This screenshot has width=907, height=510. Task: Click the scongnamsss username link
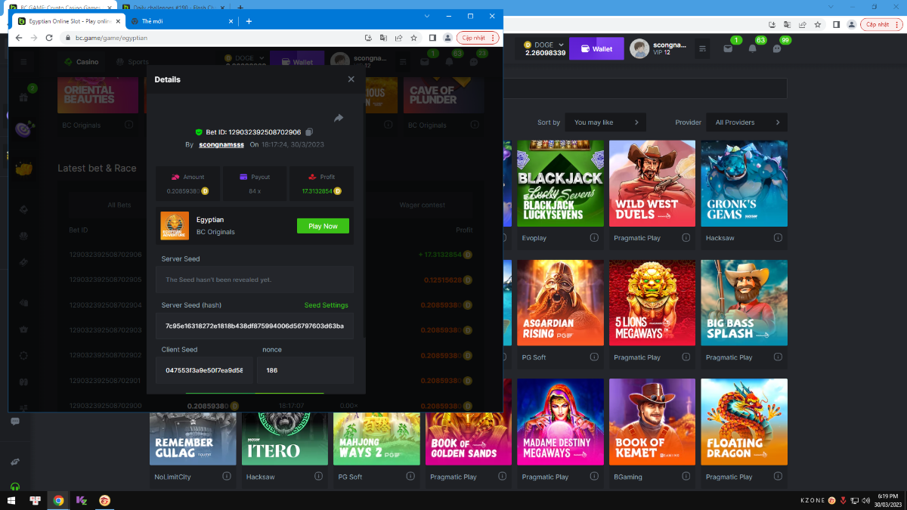221,144
